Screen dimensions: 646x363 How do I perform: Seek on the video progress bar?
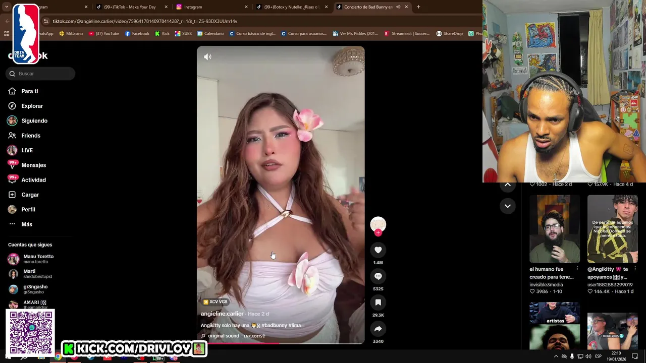pos(281,343)
